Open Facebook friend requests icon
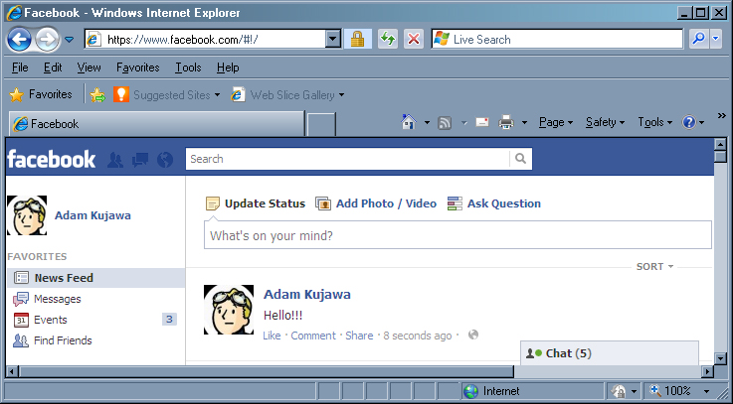The image size is (733, 404). pos(115,160)
